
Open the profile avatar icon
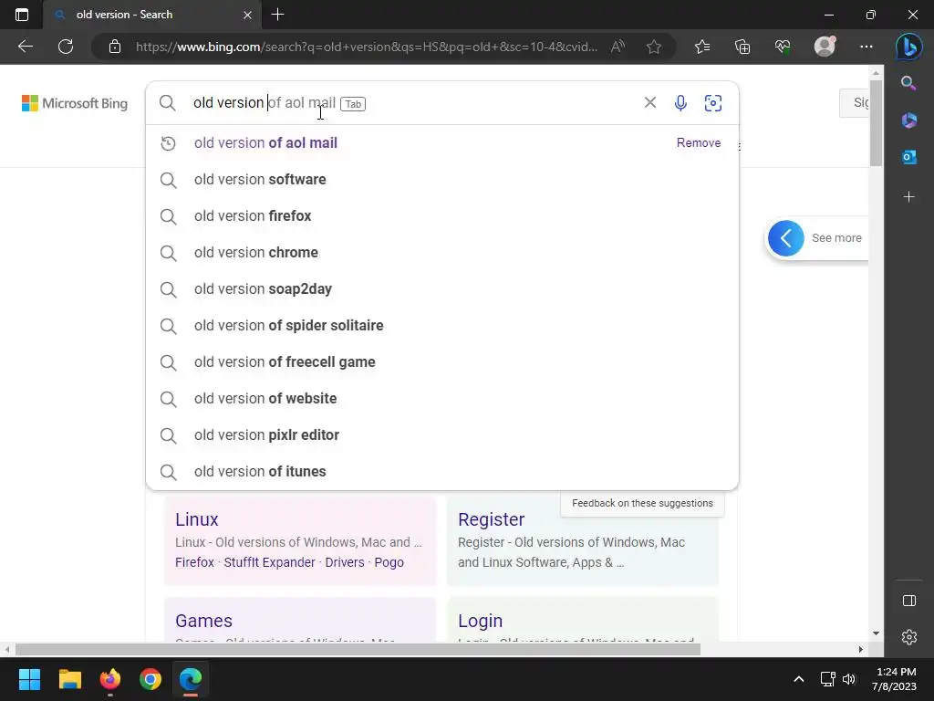825,47
